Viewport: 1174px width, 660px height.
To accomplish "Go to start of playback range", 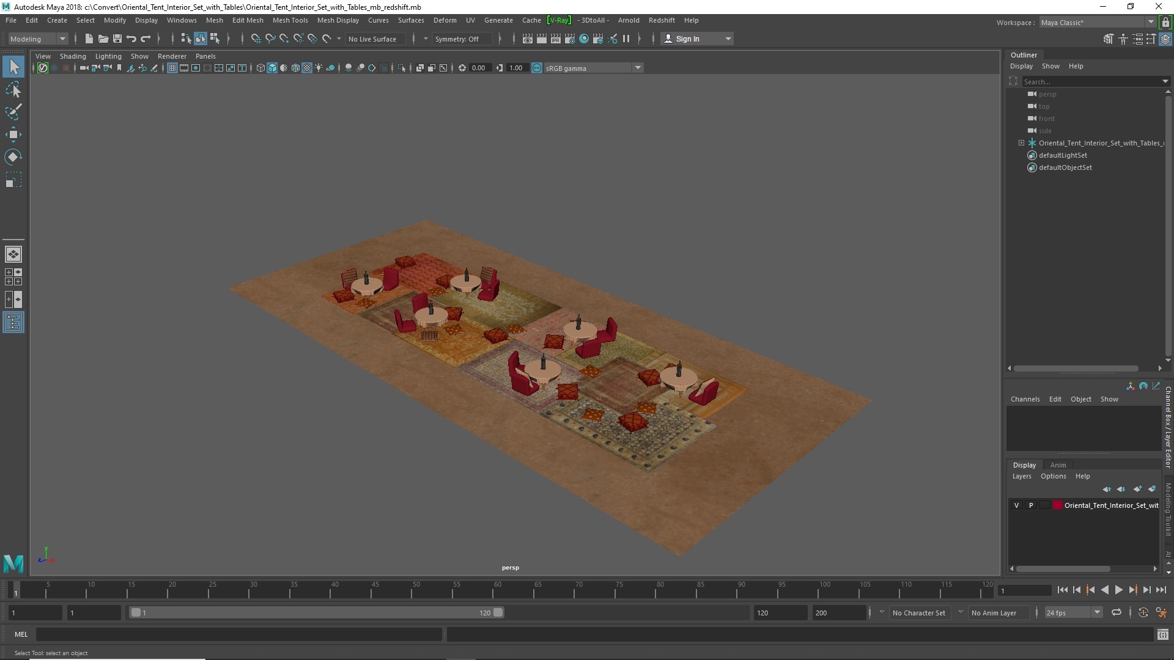I will (1063, 590).
